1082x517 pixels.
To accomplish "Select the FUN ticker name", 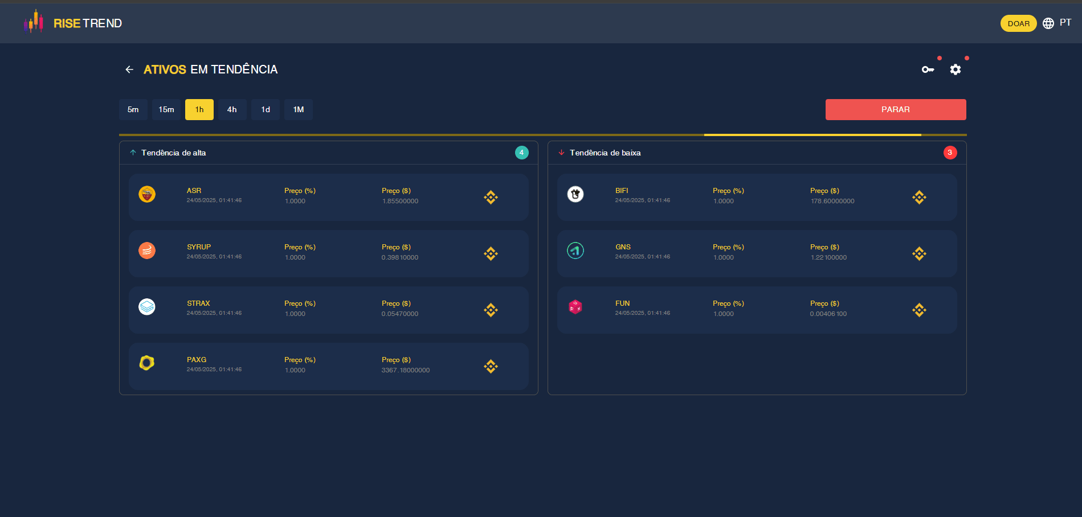I will 623,303.
